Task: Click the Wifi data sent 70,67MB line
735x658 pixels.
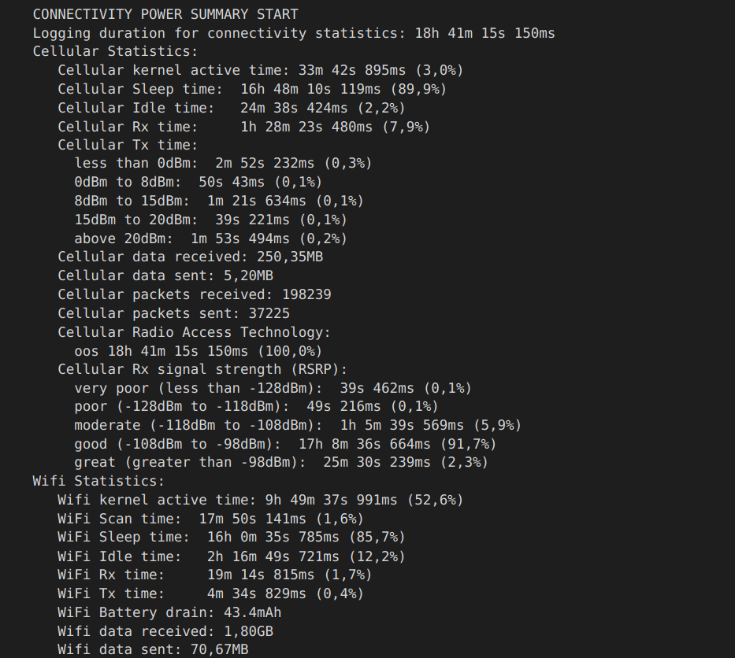Action: click(x=153, y=649)
